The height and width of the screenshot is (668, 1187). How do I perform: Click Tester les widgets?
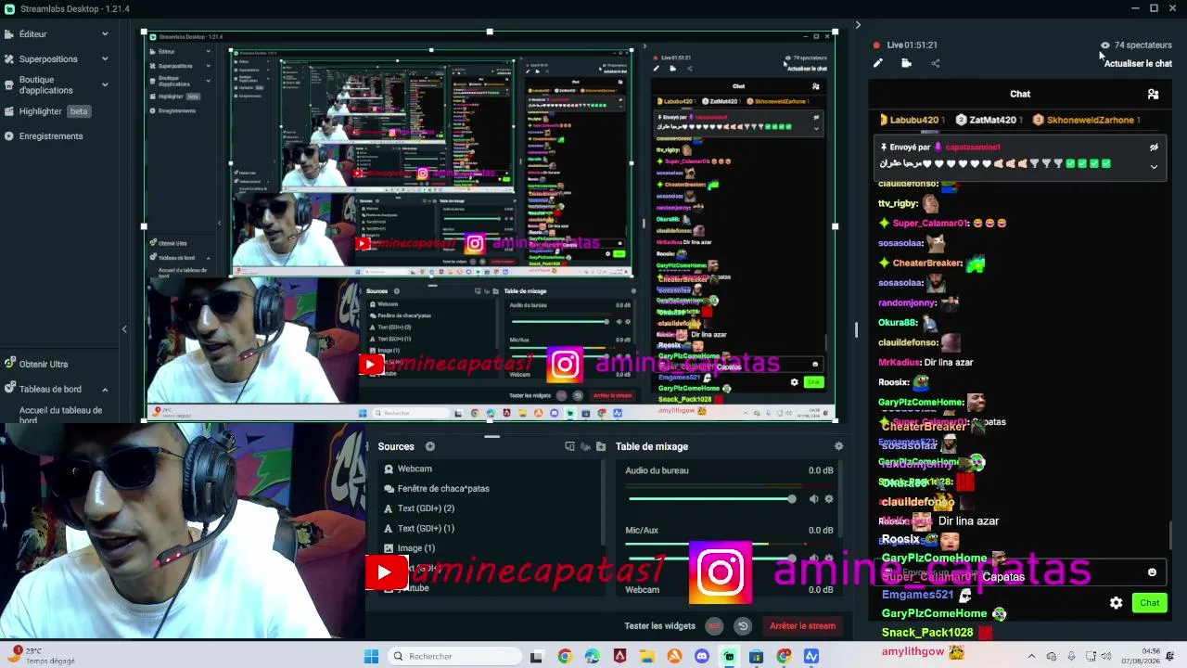click(x=659, y=626)
